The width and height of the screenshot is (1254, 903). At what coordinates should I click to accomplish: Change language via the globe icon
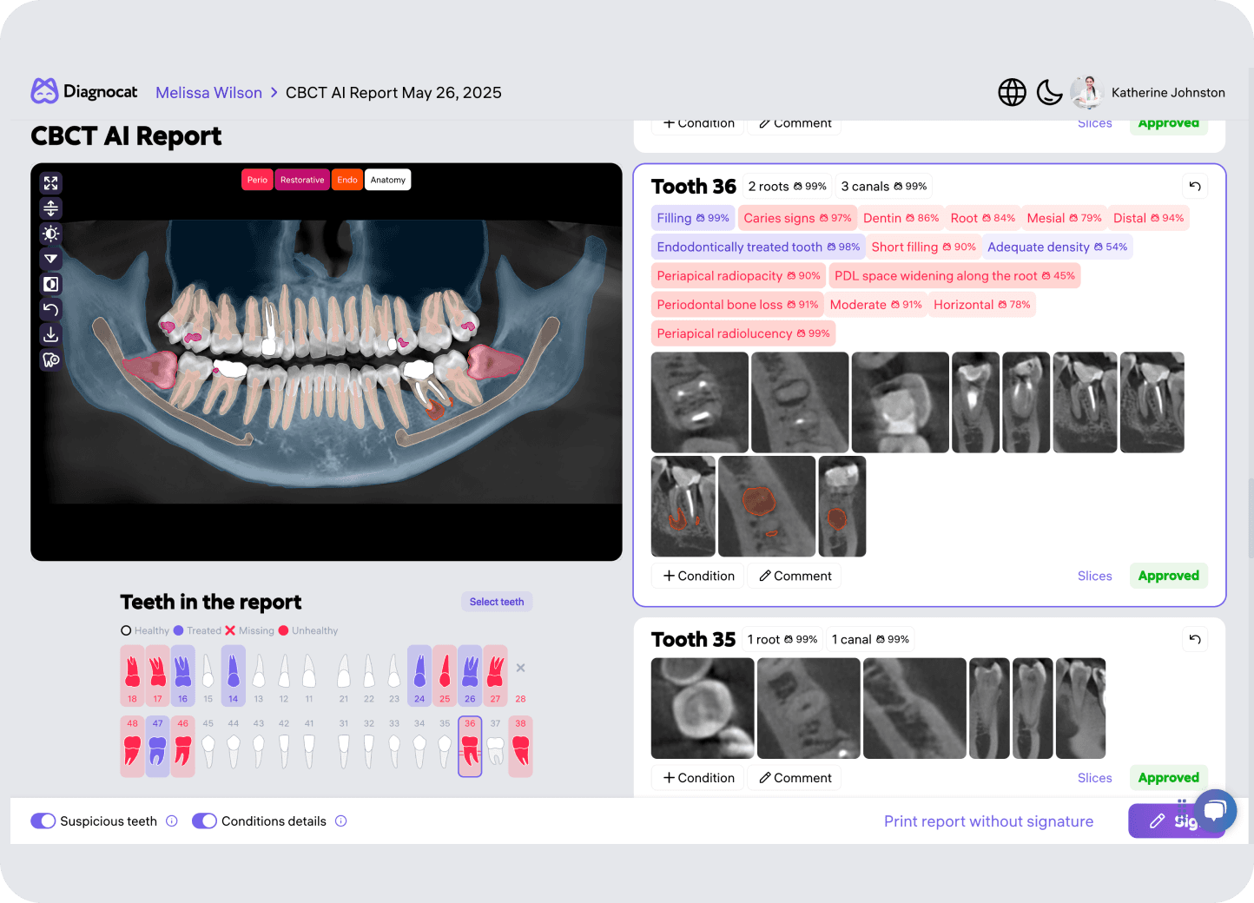1012,92
